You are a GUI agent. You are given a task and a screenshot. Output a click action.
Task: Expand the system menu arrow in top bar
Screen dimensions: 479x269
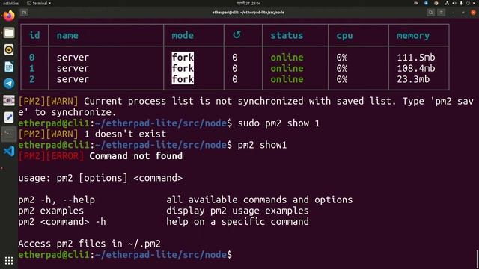tap(474, 3)
